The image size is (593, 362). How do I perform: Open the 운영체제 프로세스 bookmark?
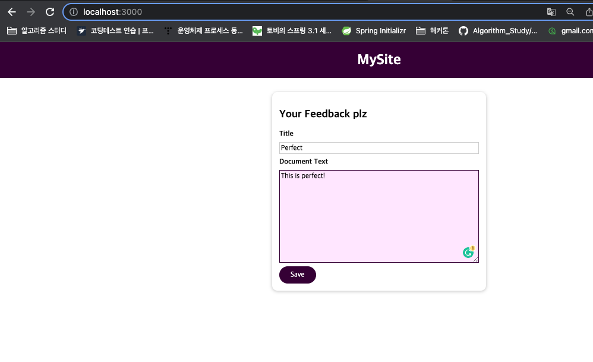[204, 31]
